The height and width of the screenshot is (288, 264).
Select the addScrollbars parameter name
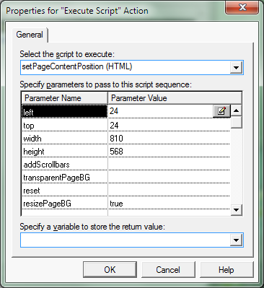coord(64,165)
